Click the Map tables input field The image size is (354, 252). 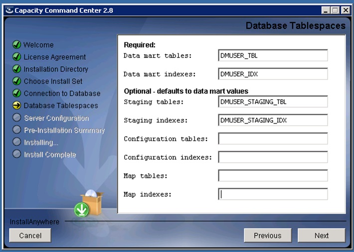point(273,176)
